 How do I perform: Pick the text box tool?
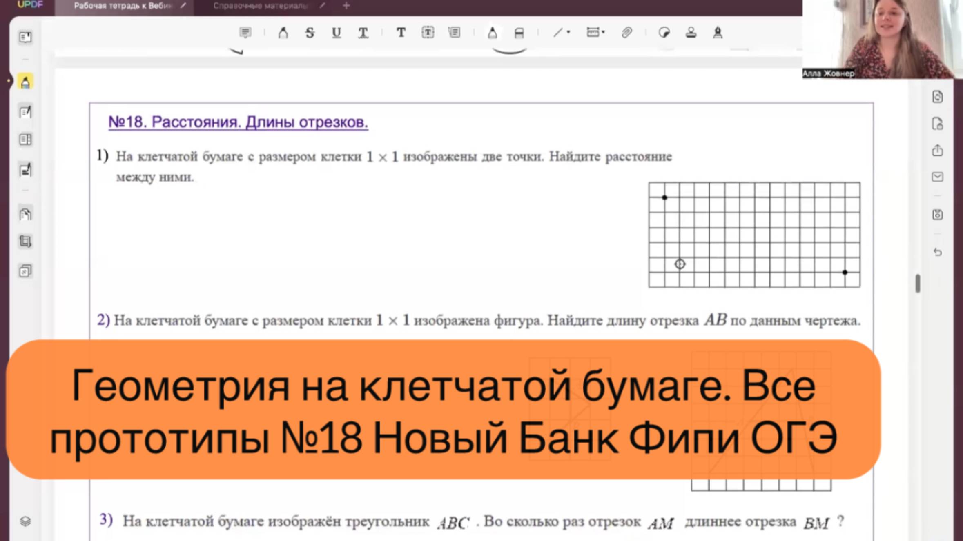428,33
